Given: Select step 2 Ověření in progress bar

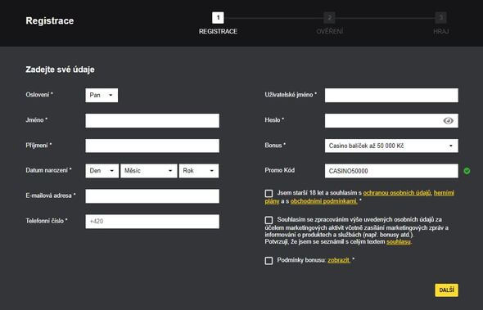Looking at the screenshot, I should pyautogui.click(x=330, y=24).
